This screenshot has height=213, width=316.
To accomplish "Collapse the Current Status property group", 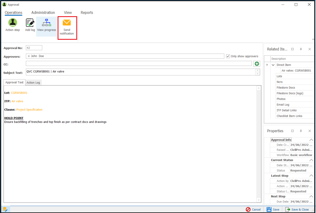I will point(311,160).
